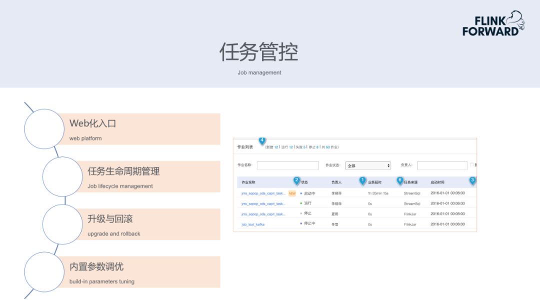Click the 1h 35min 15s delay value
The image size is (540, 304).
click(x=378, y=193)
